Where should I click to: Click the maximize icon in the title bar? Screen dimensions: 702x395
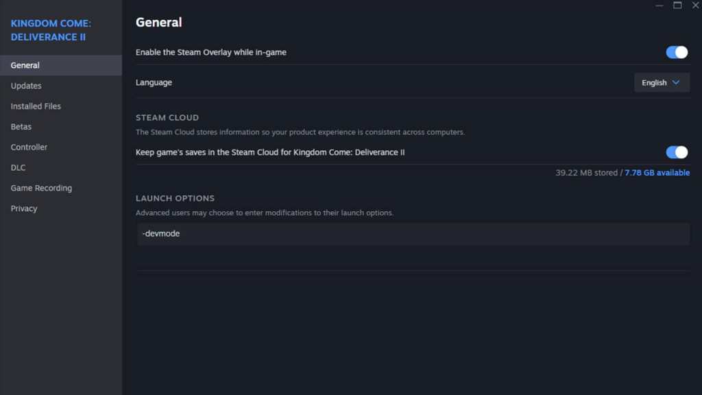(677, 5)
